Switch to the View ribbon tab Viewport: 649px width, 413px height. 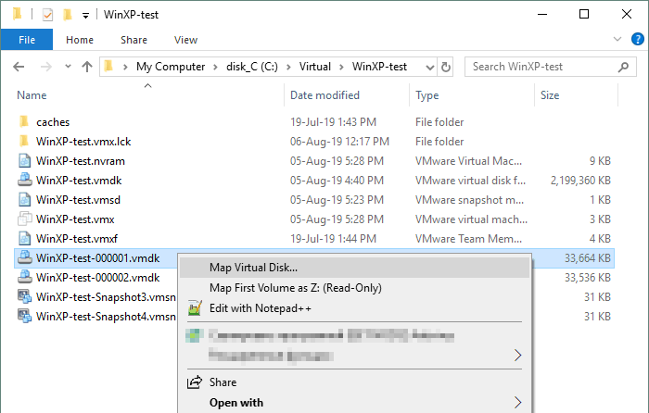[x=185, y=40]
